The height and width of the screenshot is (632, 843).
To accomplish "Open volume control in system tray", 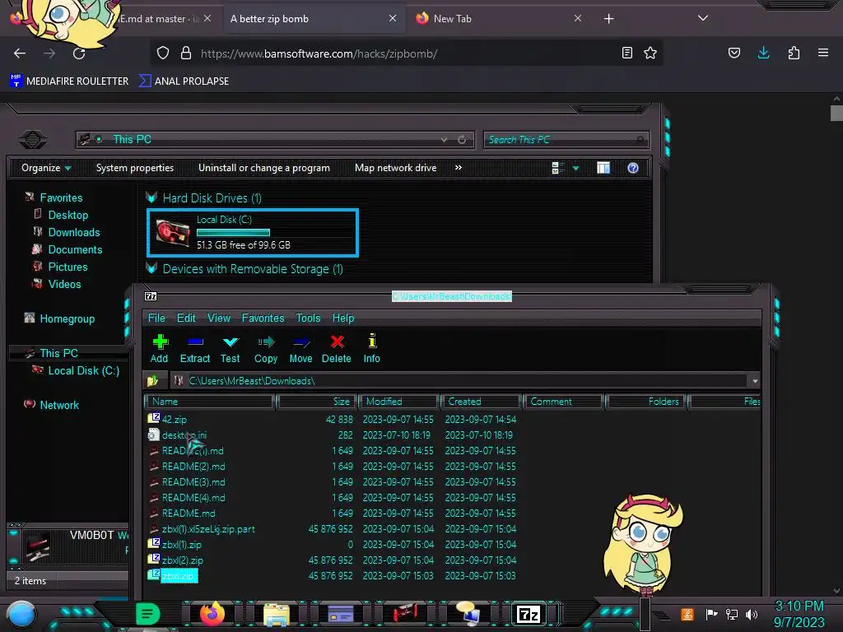I will [752, 614].
